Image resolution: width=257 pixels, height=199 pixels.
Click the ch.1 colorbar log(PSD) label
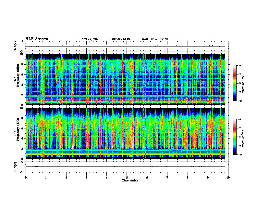pos(243,85)
